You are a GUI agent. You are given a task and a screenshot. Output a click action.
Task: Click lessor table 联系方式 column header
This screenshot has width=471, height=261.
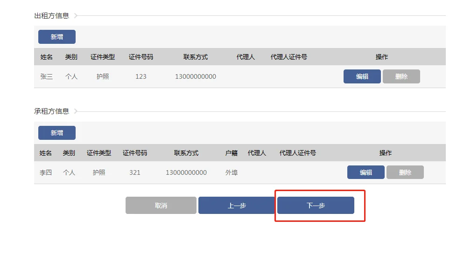click(x=196, y=57)
